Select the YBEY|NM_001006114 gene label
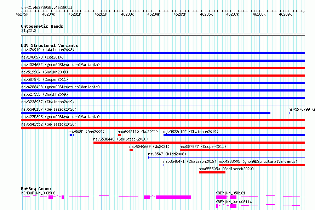Image resolution: width=315 pixels, height=210 pixels. 234,202
